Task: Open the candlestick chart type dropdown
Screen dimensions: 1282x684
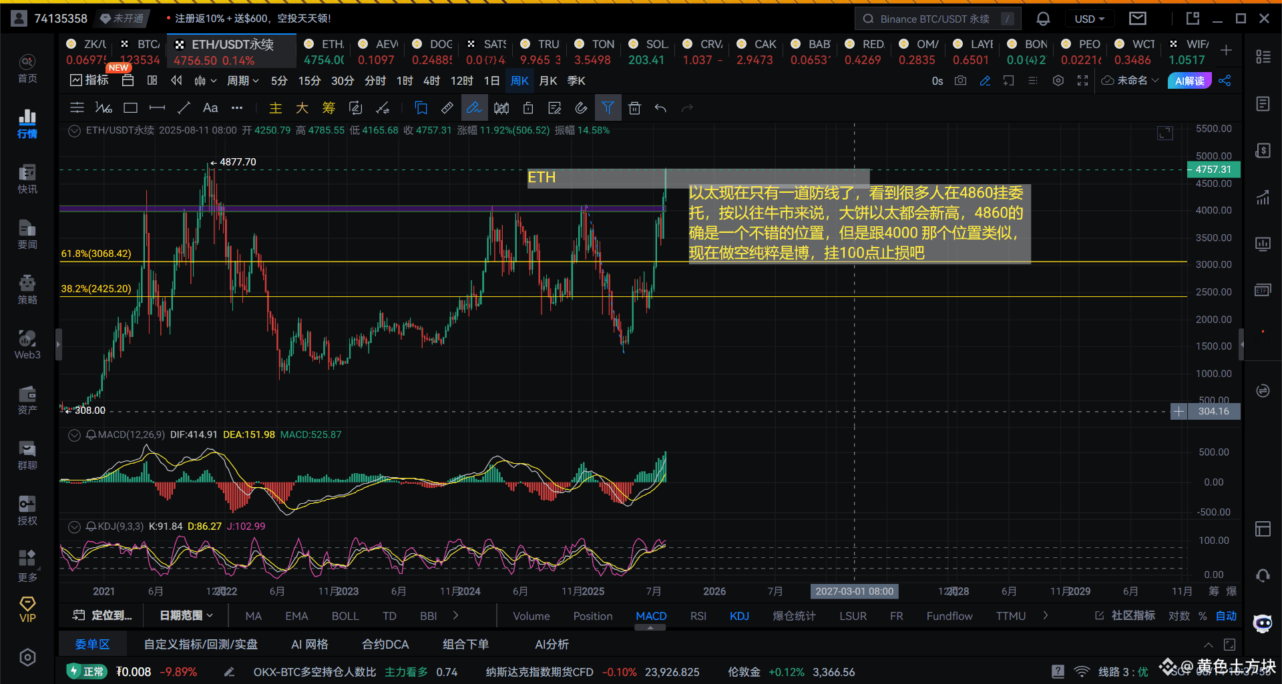Action: coord(205,81)
